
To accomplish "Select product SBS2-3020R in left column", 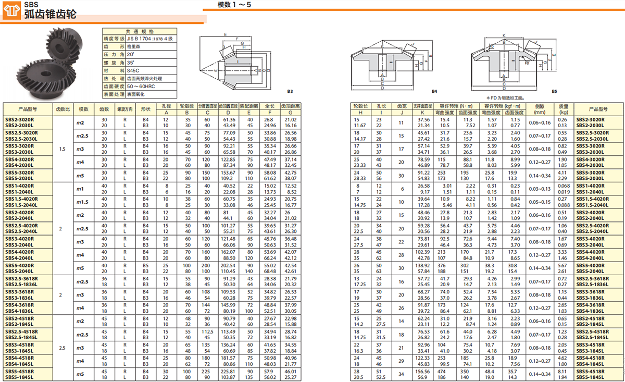I will [19, 119].
